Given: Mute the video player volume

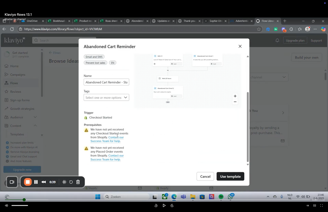Looking at the screenshot, I should tap(7, 205).
